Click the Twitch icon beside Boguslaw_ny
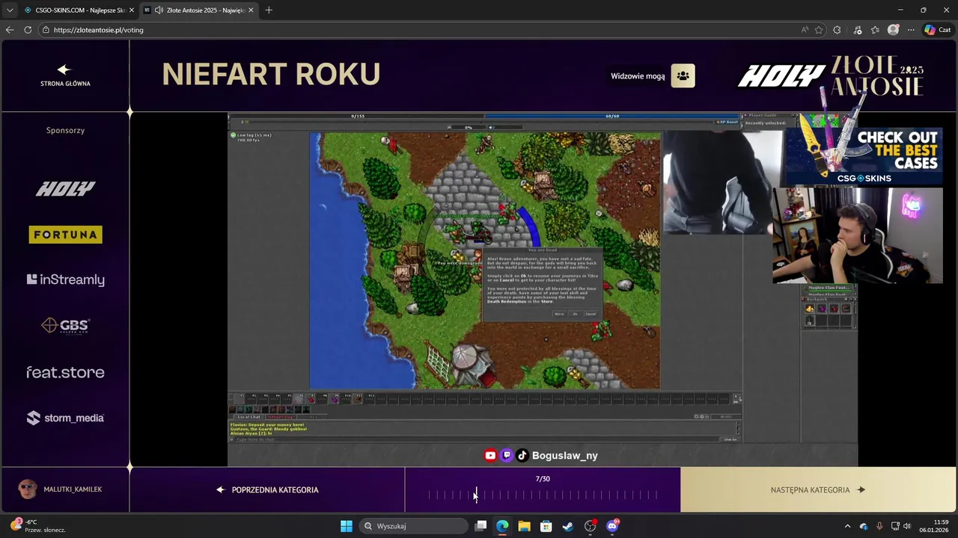Screen dimensions: 958x538 [x=507, y=455]
